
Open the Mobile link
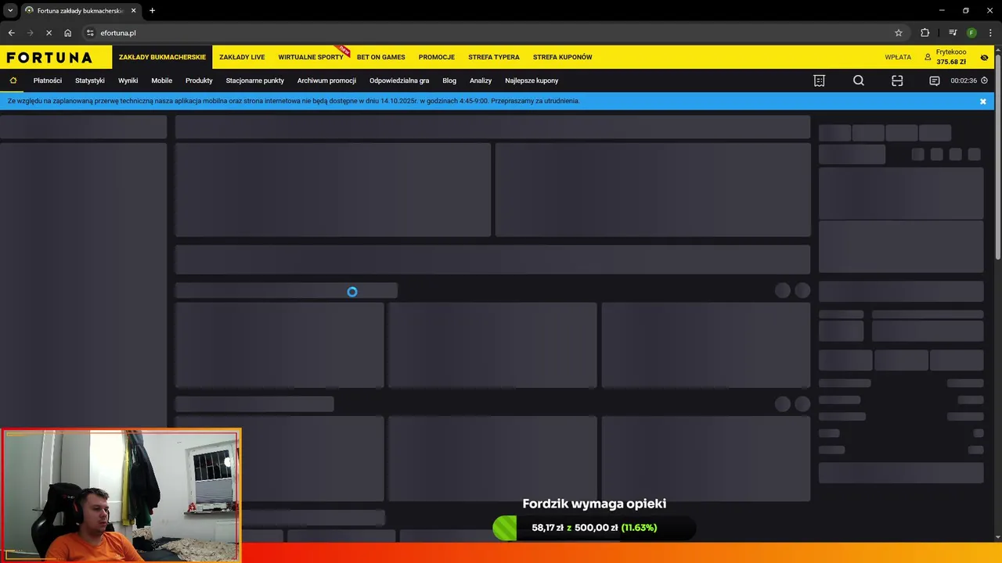pos(161,81)
